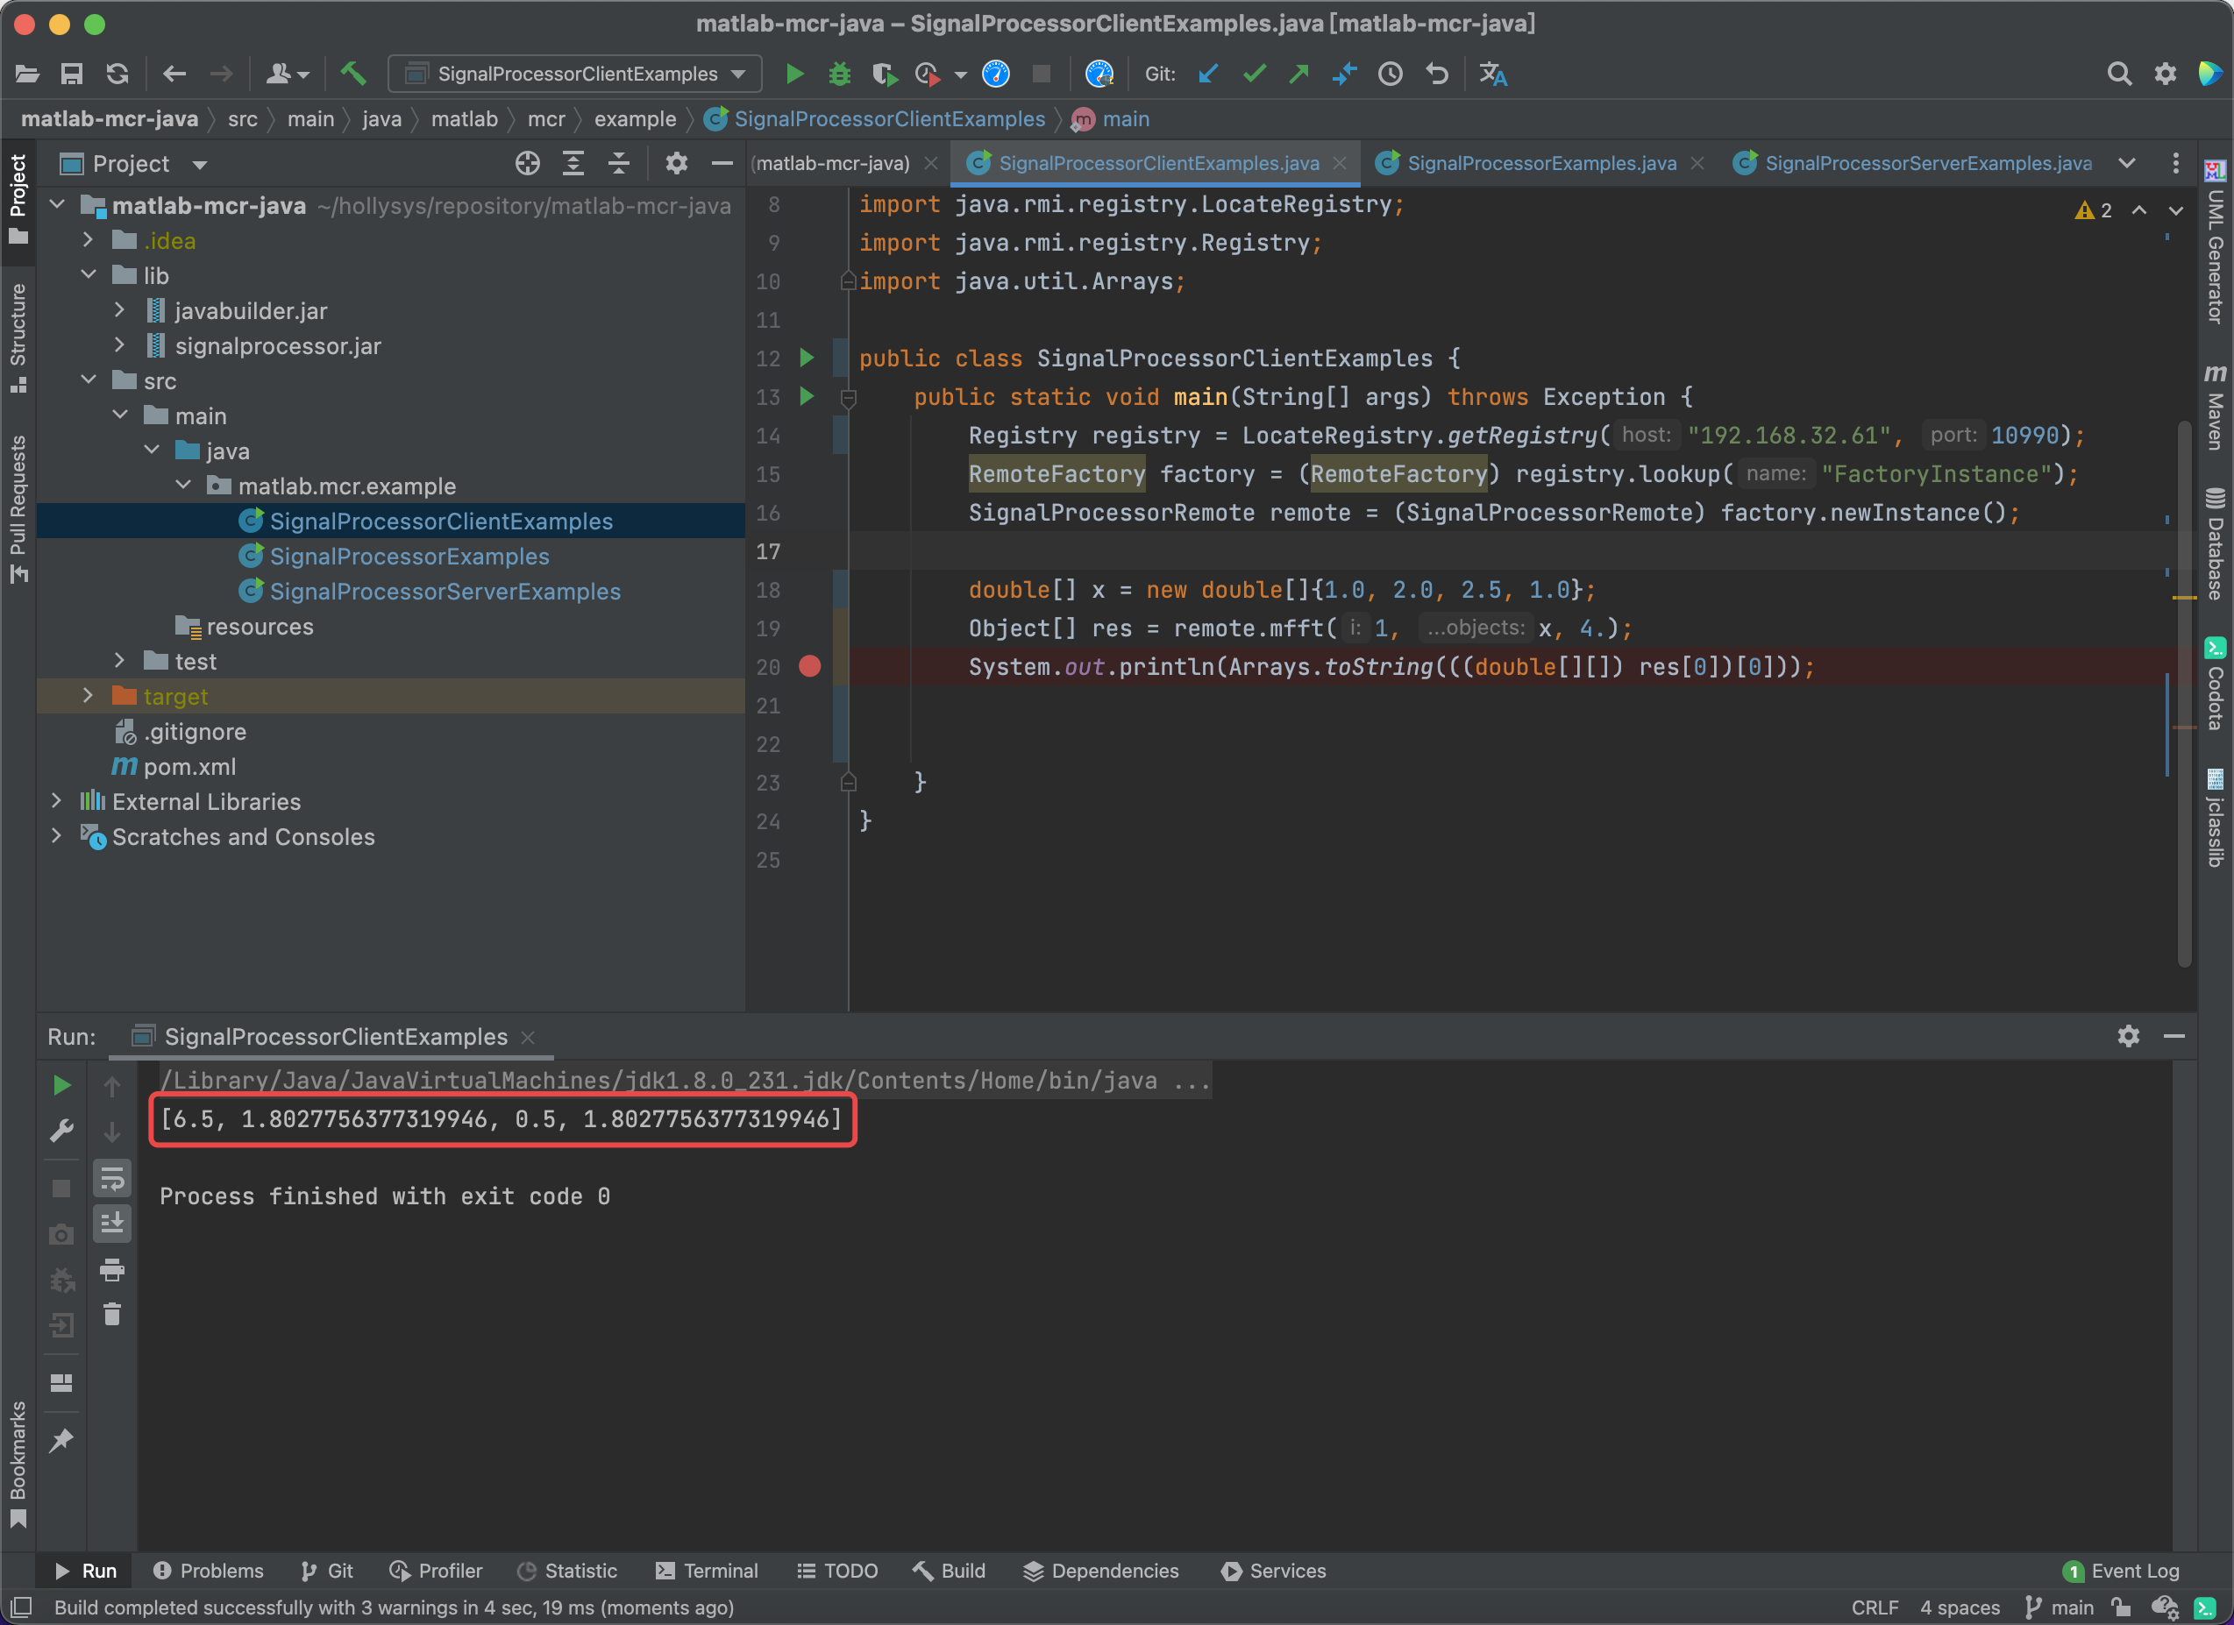Show hidden editor tabs dropdown
Viewport: 2234px width, 1625px height.
[x=2128, y=164]
